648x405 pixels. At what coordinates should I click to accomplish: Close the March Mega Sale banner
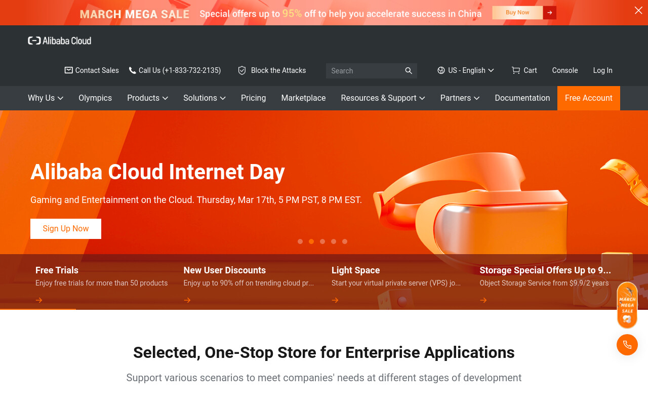pos(638,11)
